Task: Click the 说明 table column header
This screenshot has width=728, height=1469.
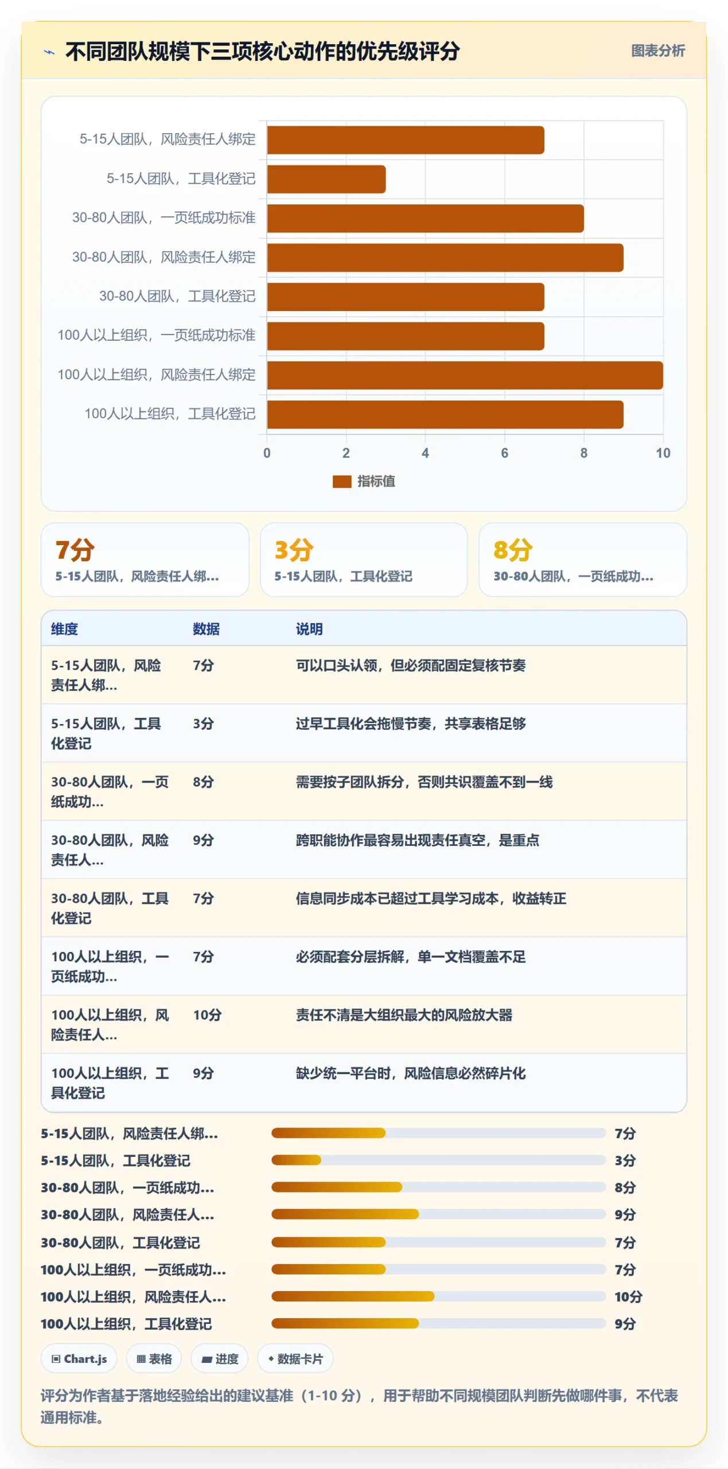Action: coord(309,628)
